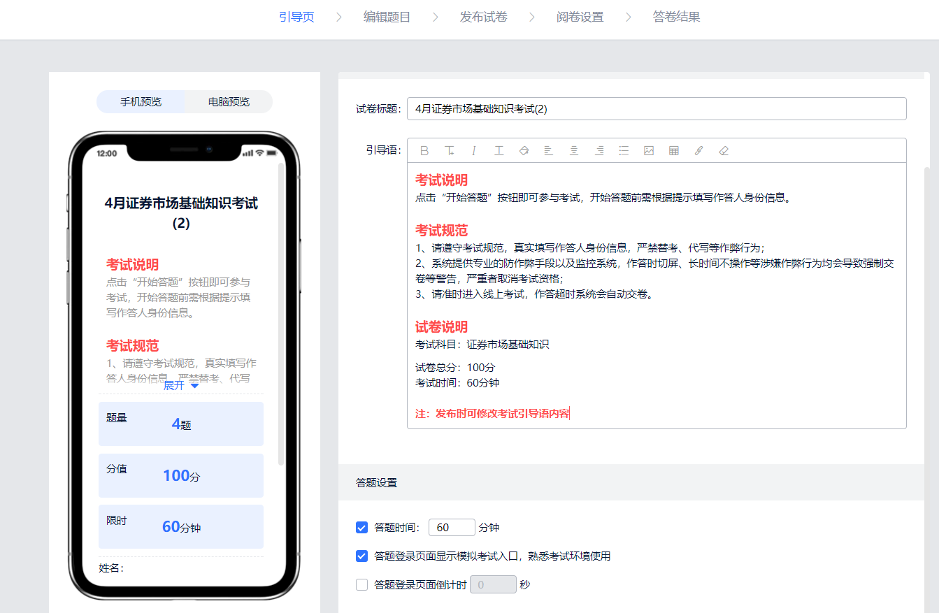Go to the 阅卷设置 step
This screenshot has width=939, height=613.
coord(580,16)
